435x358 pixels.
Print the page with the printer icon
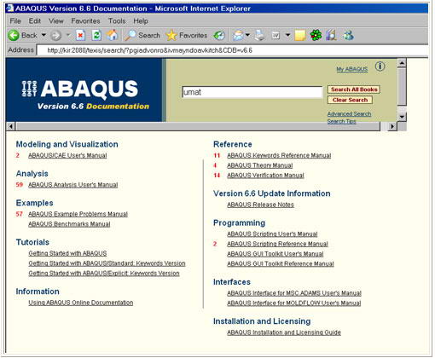click(259, 36)
